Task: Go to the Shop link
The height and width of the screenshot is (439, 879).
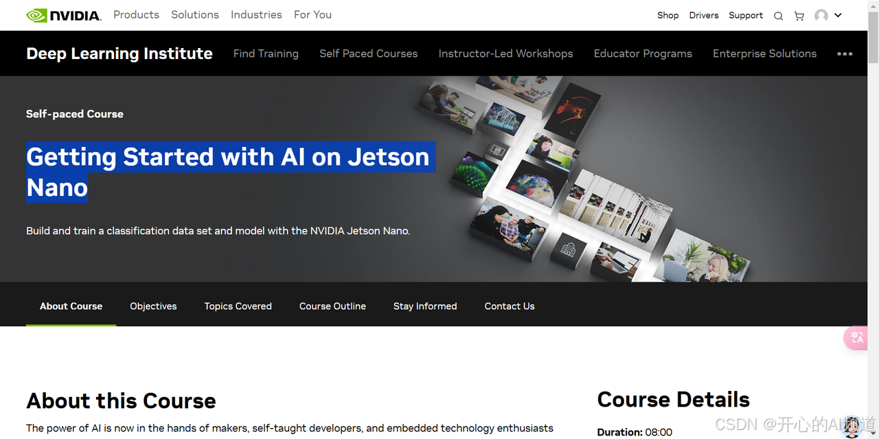Action: [667, 15]
